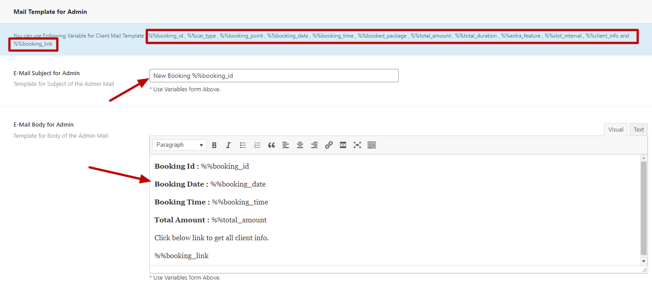
Task: Enable fullscreen distraction-free mode
Action: (x=357, y=145)
